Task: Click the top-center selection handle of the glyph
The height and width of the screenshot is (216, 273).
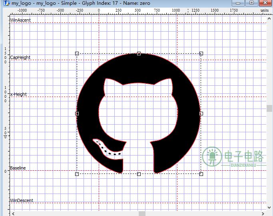Action: coord(139,53)
